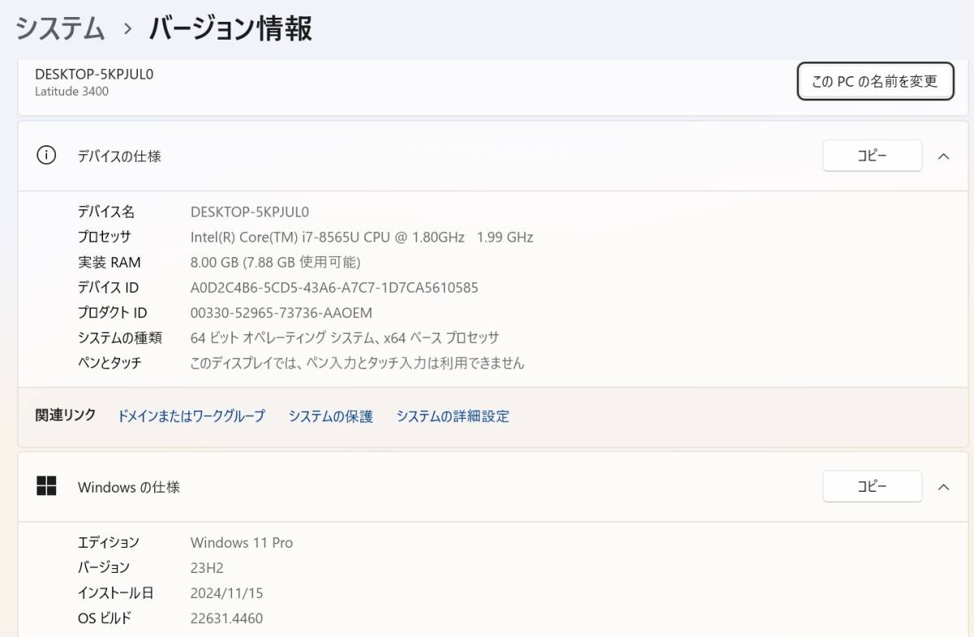Image resolution: width=974 pixels, height=637 pixels.
Task: Select the デバイスの仕様 header text
Action: click(119, 157)
